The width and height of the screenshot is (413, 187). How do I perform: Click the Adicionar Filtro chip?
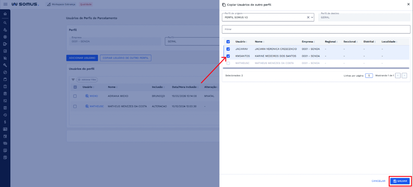(87, 79)
